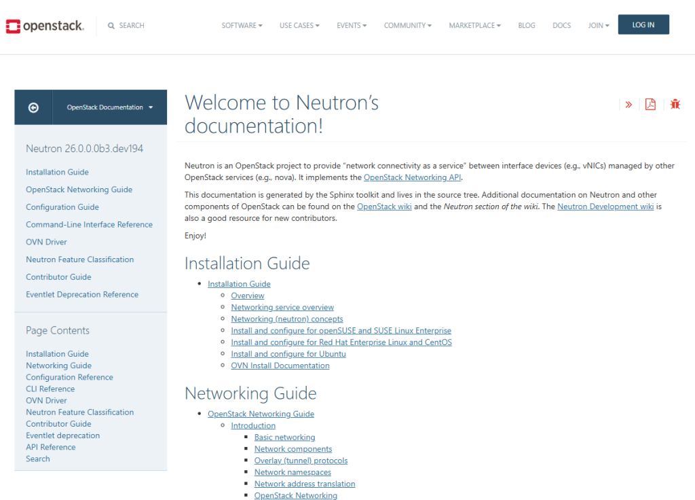Open Installation Guide in the sidebar navigation
This screenshot has height=500, width=695.
tap(57, 172)
